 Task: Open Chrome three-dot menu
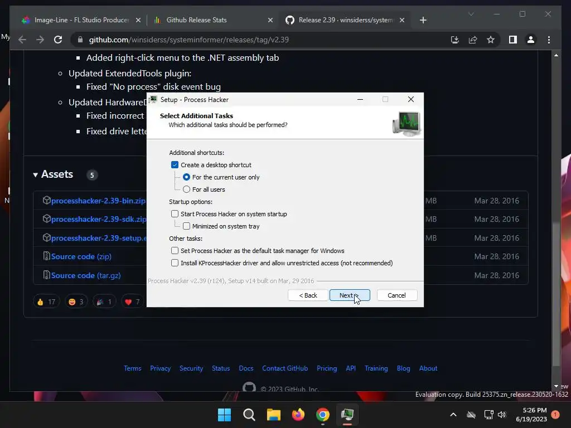(549, 40)
